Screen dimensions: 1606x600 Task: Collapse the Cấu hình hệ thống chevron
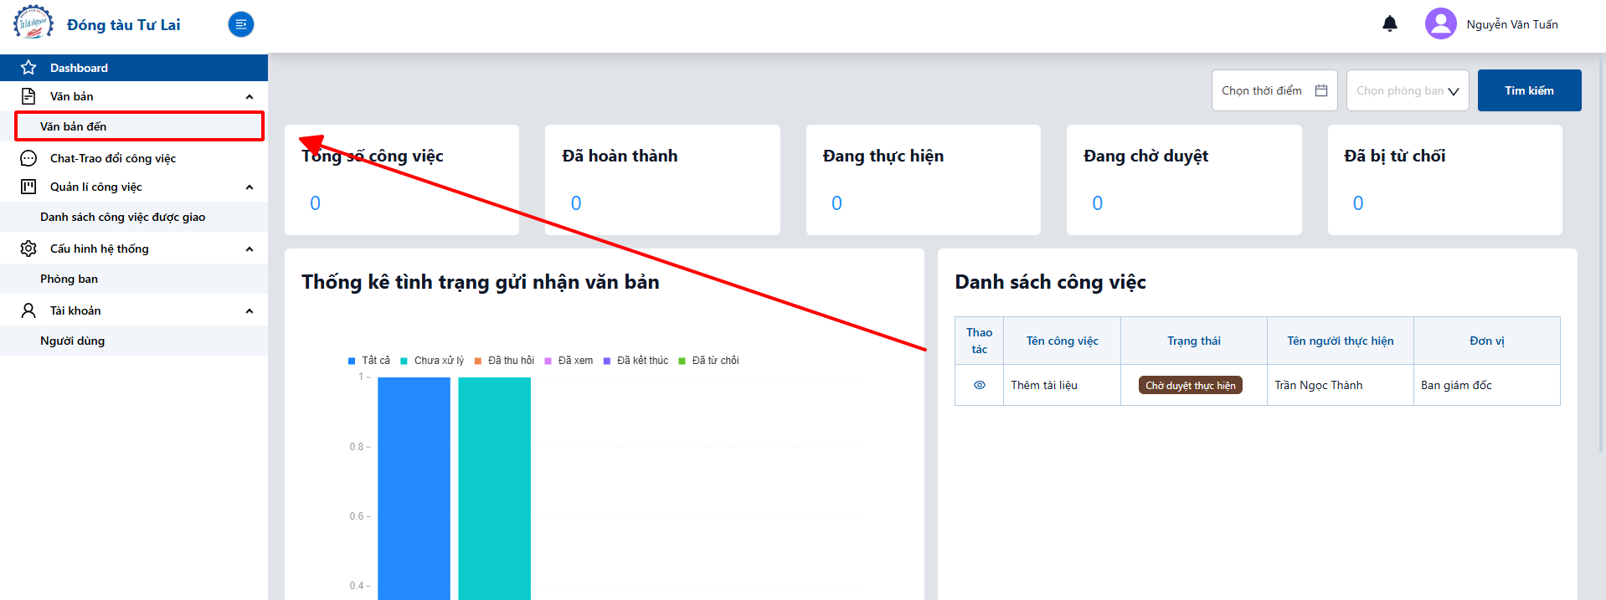pyautogui.click(x=250, y=249)
